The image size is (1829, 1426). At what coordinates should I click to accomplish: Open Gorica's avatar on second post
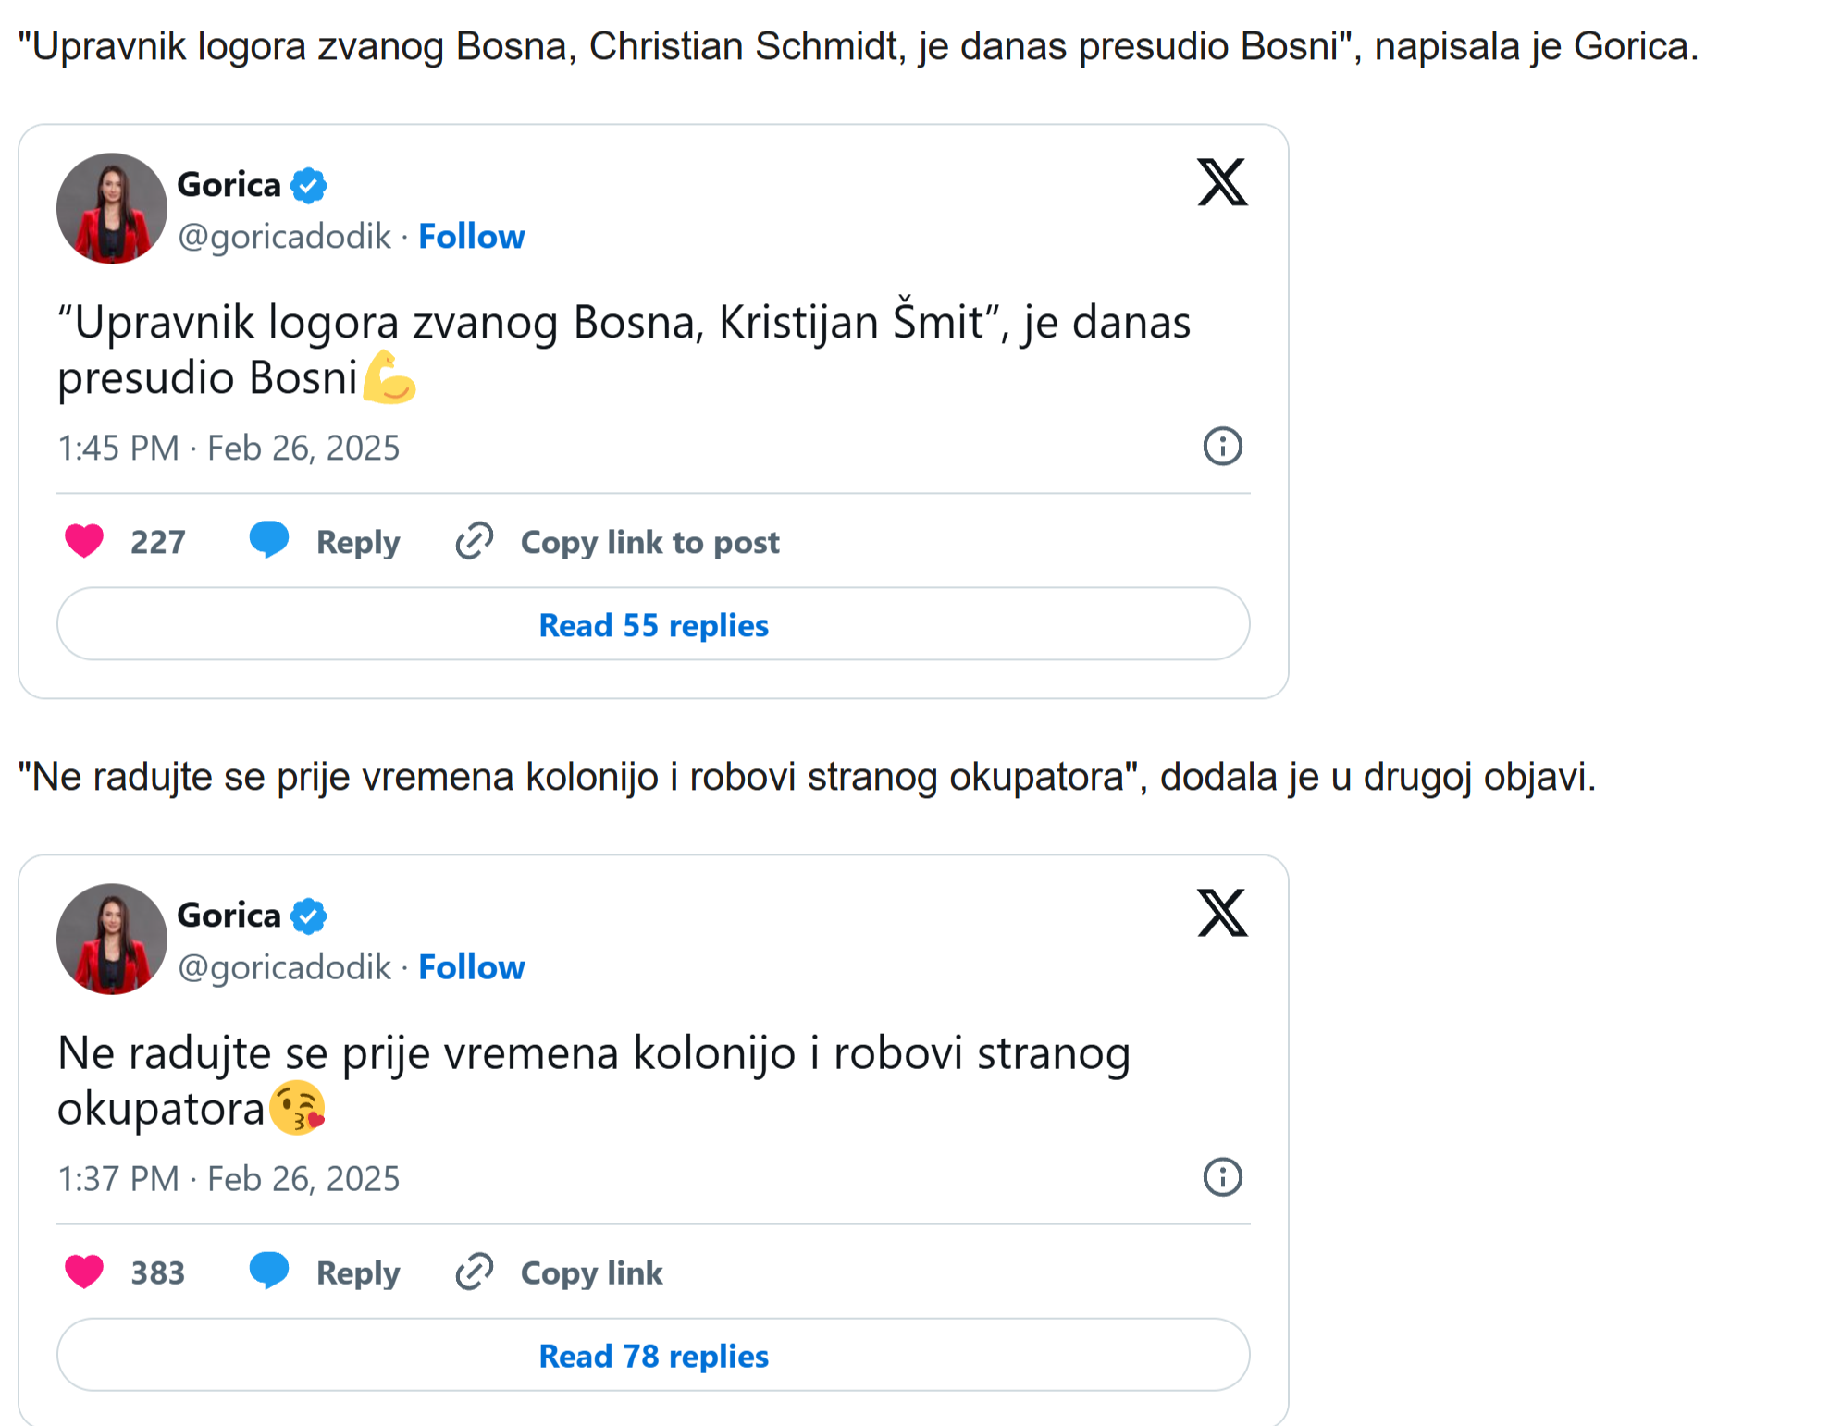point(112,939)
